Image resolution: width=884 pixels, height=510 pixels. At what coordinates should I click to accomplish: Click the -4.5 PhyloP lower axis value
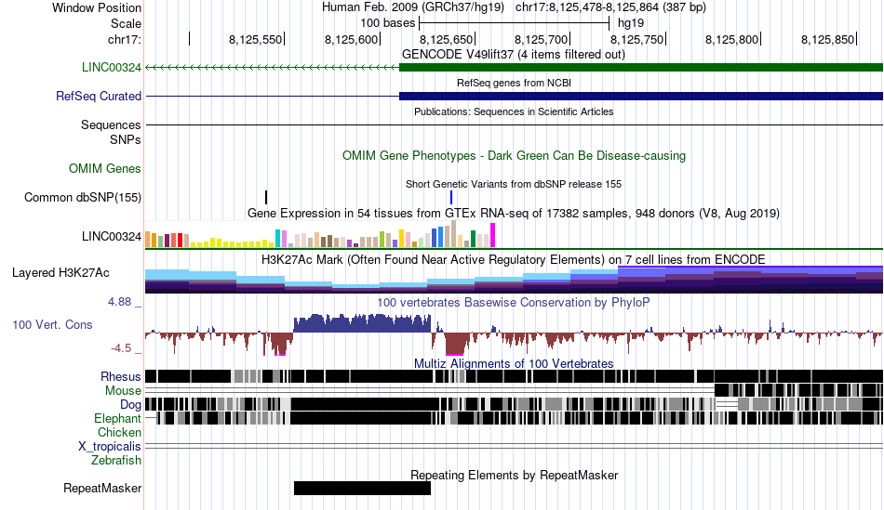[121, 348]
